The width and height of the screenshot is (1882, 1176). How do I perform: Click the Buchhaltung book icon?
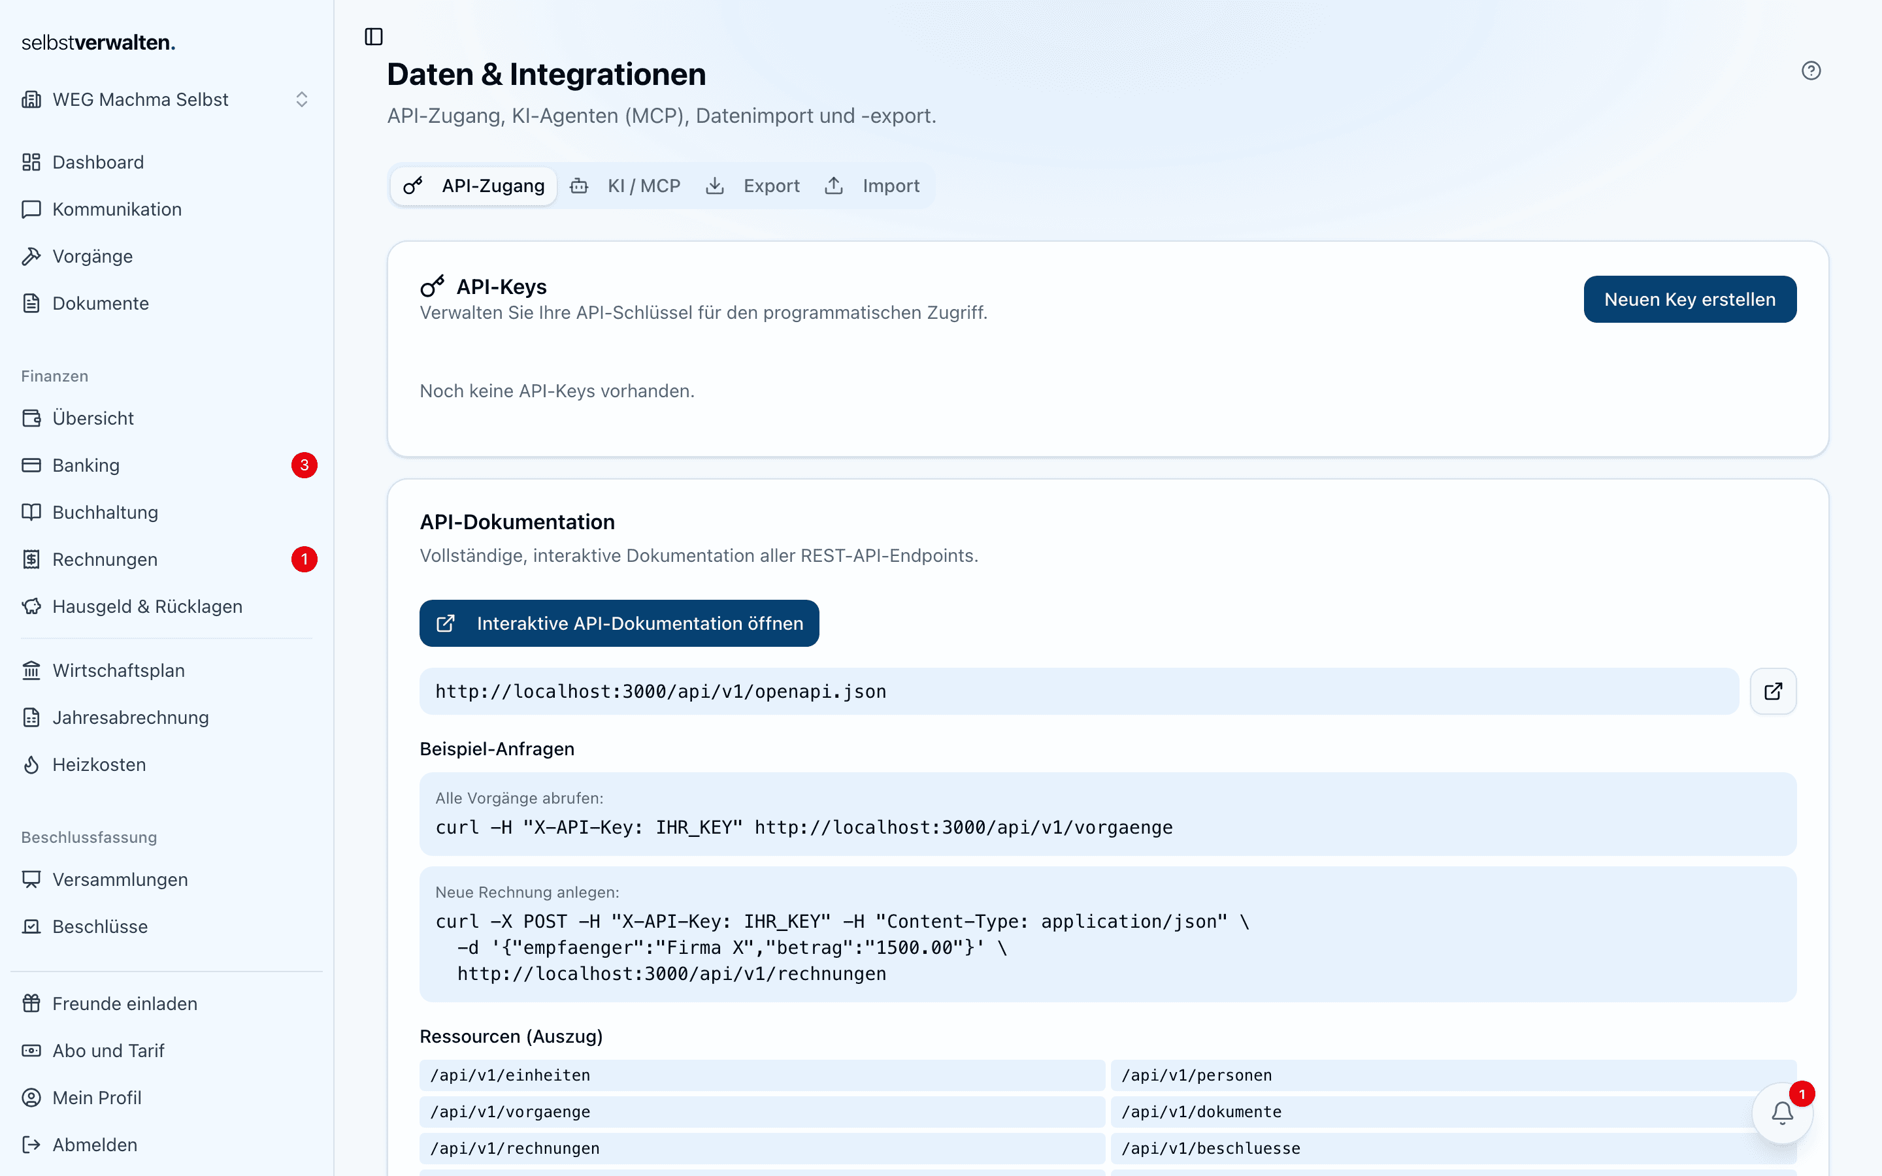(x=31, y=512)
